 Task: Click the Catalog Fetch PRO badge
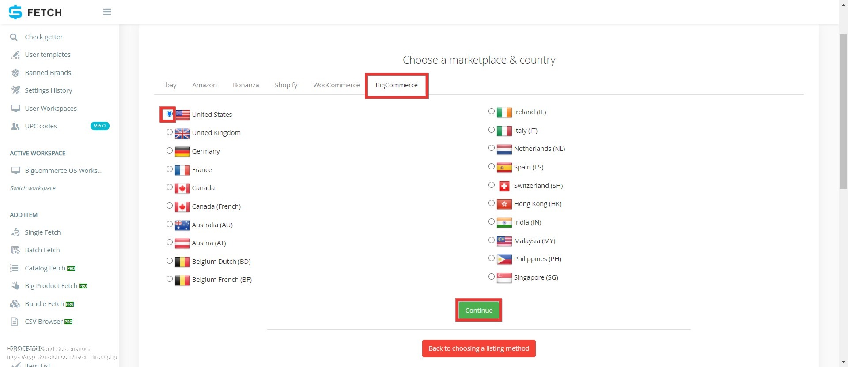click(71, 268)
